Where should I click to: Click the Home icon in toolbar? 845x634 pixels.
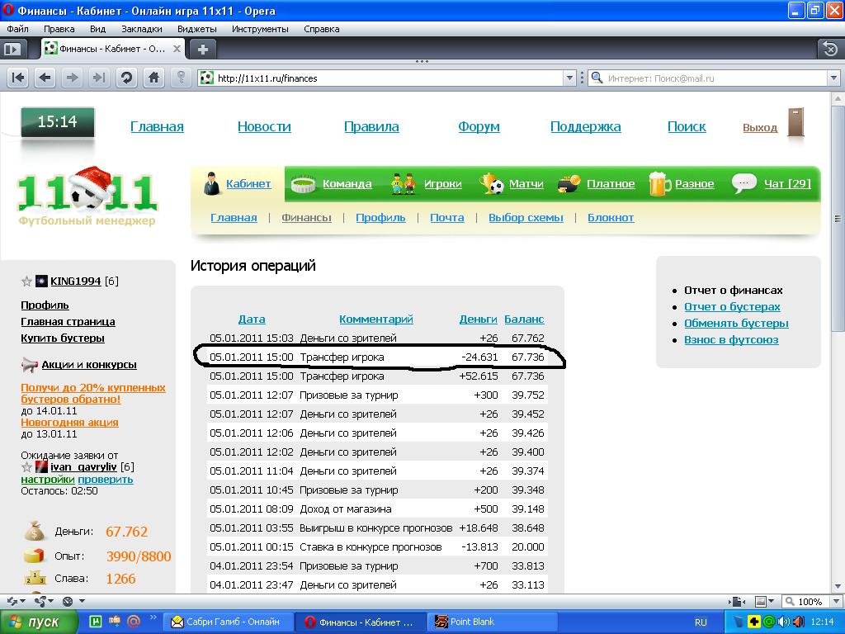(153, 78)
